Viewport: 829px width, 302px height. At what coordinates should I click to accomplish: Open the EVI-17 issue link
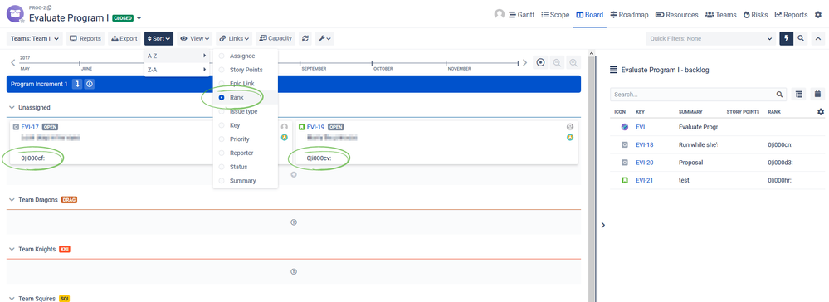click(x=30, y=127)
